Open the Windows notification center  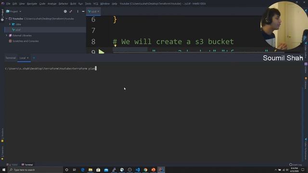[303, 170]
